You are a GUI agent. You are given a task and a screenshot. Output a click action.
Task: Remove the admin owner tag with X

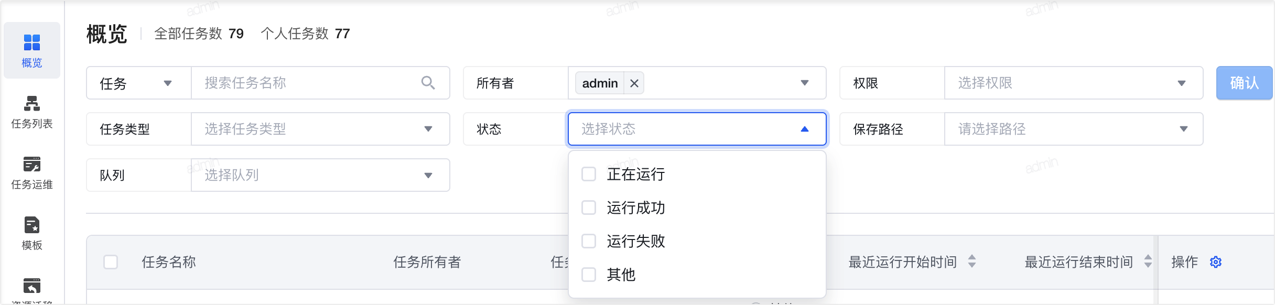click(x=634, y=83)
